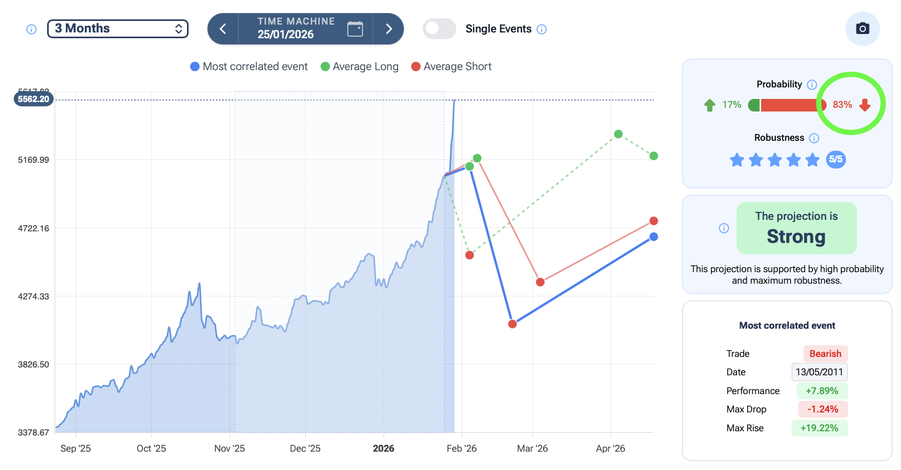Click the Bearish trade badge
This screenshot has width=901, height=470.
(x=825, y=354)
